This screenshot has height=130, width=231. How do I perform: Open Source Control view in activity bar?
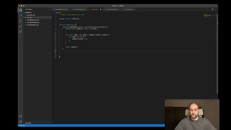pyautogui.click(x=21, y=21)
